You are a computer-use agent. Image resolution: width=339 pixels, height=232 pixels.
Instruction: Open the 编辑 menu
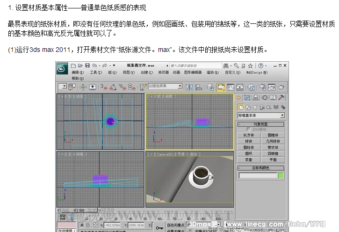[78, 72]
